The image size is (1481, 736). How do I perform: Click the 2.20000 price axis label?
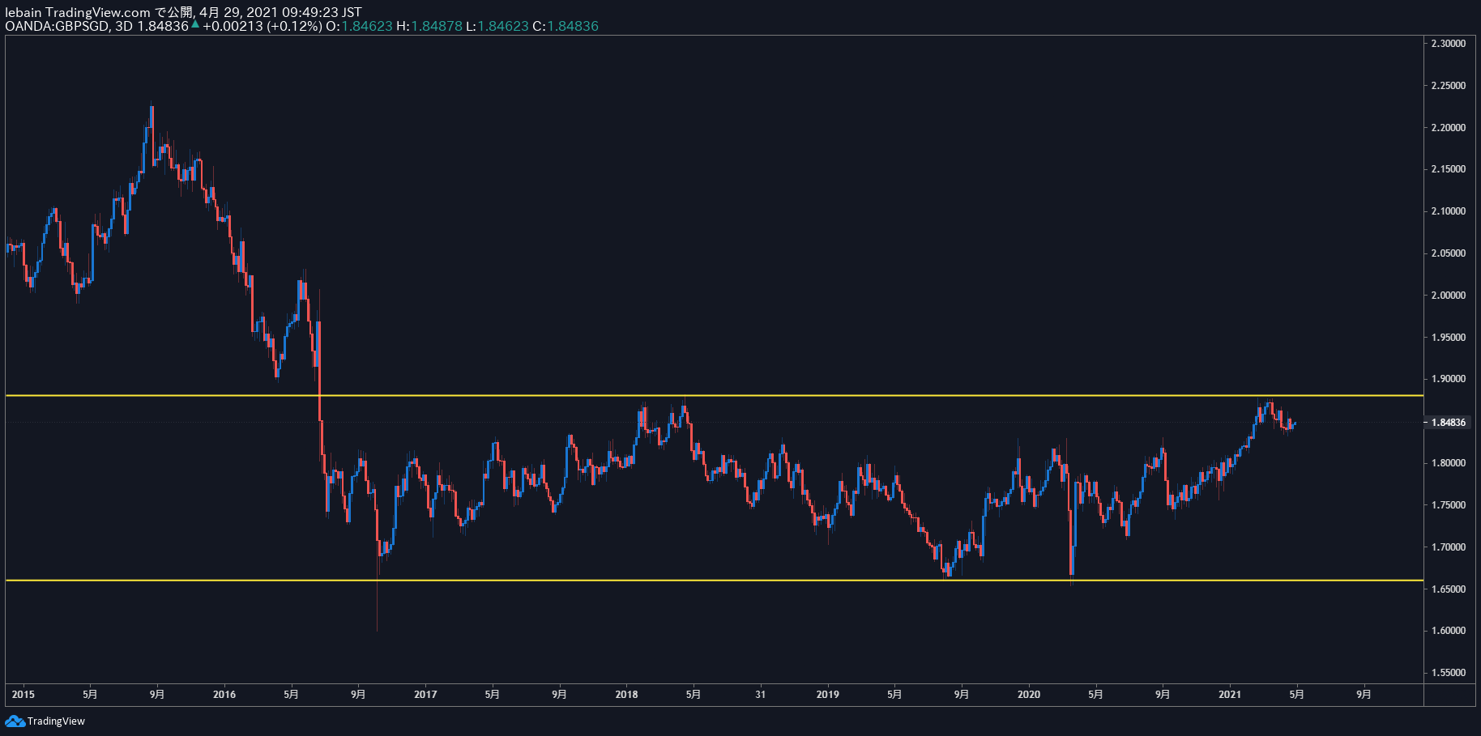click(1448, 128)
